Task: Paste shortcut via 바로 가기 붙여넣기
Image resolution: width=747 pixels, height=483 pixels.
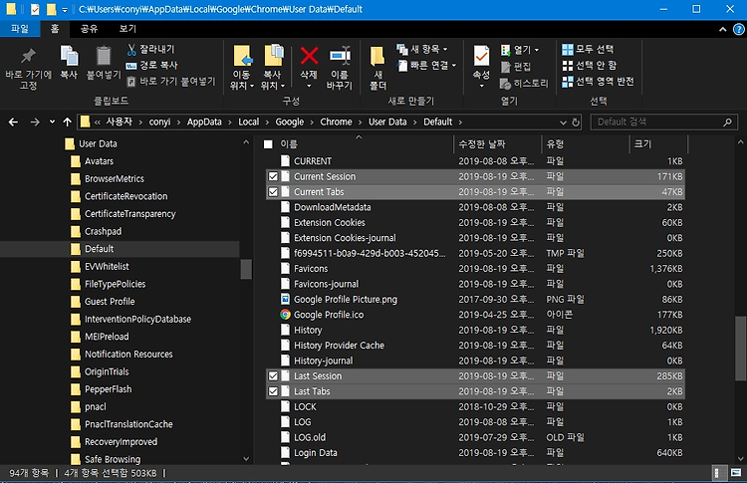Action: pyautogui.click(x=171, y=82)
